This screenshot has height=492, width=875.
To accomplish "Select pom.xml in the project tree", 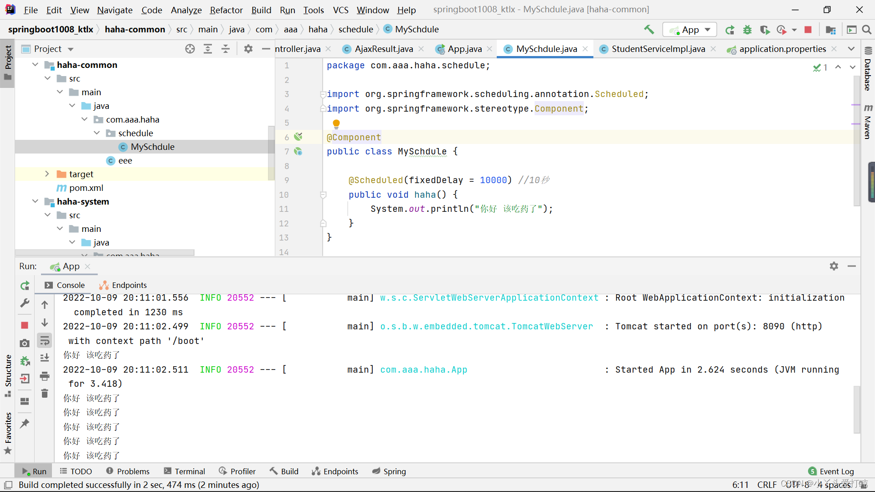I will 86,188.
